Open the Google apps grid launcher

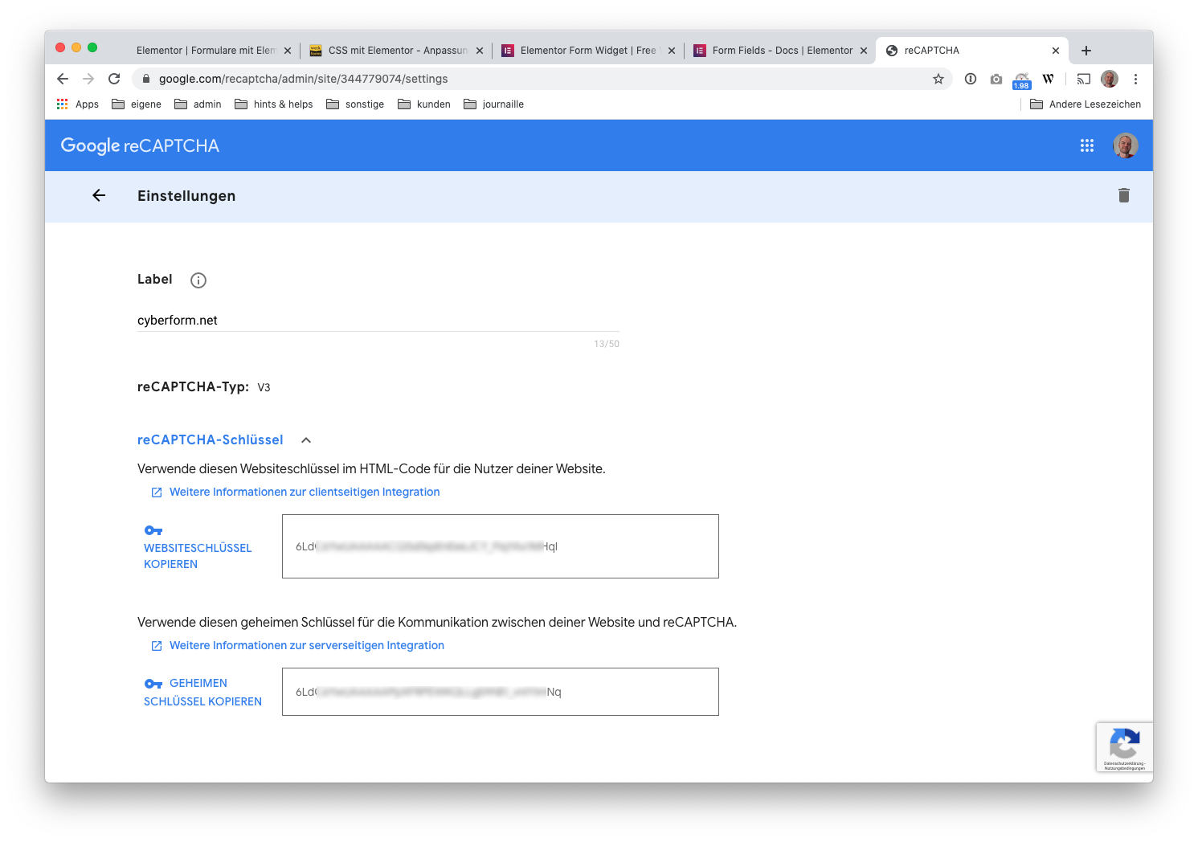coord(1087,145)
